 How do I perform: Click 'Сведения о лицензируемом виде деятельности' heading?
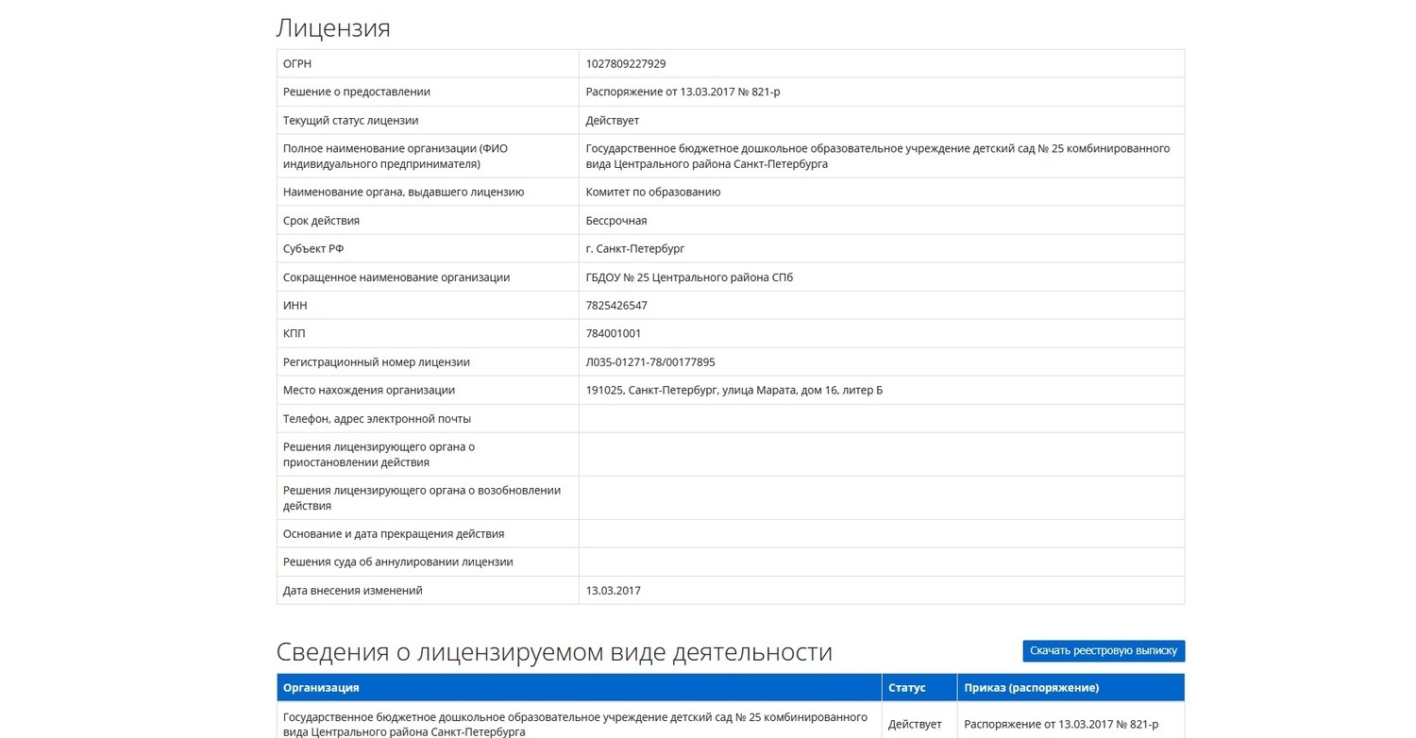pos(553,652)
